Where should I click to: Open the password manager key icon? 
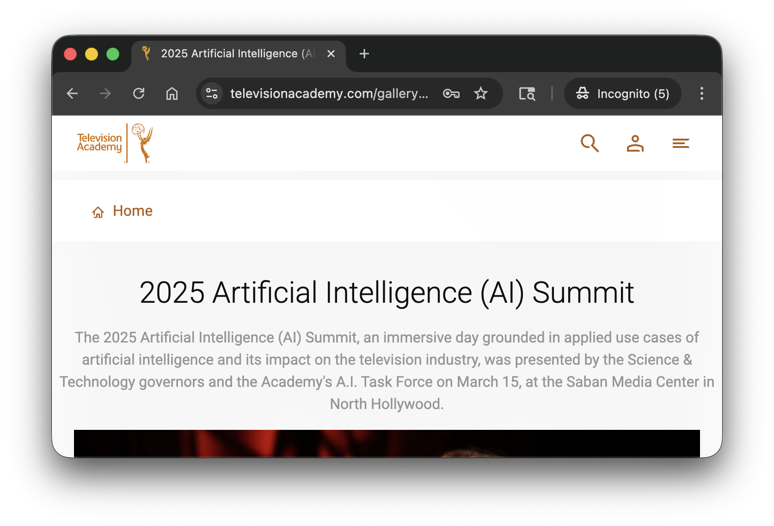451,93
